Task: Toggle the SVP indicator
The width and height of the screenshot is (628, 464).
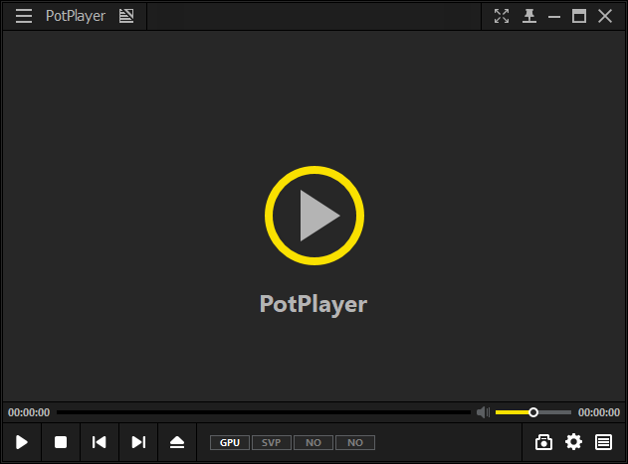Action: (271, 442)
